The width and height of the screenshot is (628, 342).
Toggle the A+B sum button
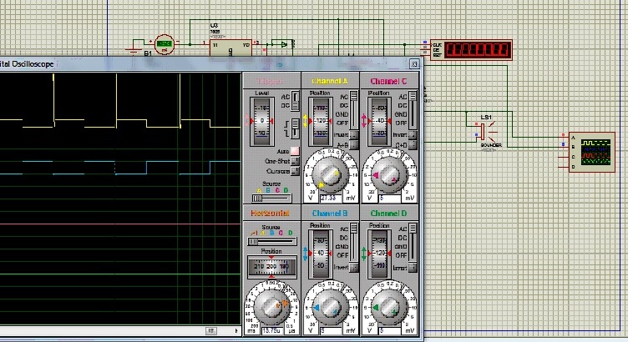coord(353,145)
